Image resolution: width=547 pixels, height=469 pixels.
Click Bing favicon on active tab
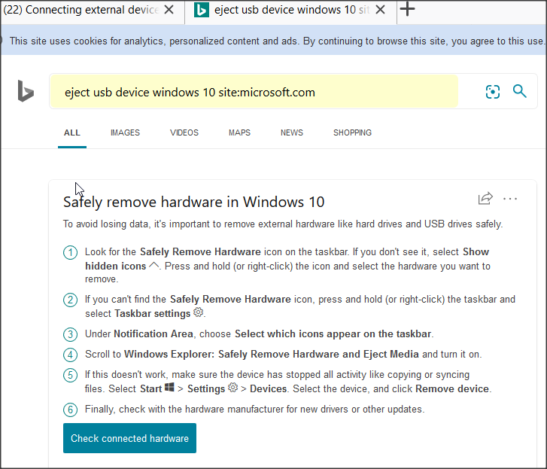click(x=202, y=10)
